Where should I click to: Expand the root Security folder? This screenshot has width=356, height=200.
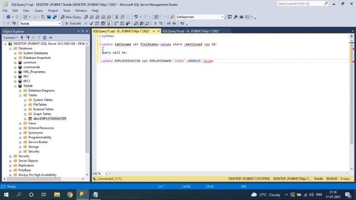click(x=10, y=156)
